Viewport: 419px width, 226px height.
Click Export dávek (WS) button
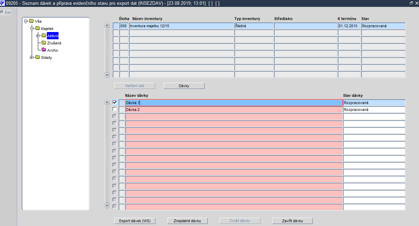(x=135, y=221)
